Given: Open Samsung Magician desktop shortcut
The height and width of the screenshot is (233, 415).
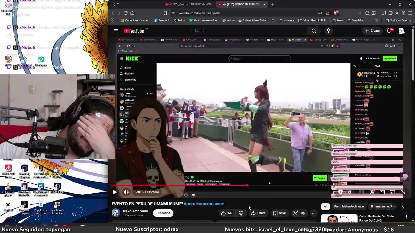Looking at the screenshot, I should [24, 172].
